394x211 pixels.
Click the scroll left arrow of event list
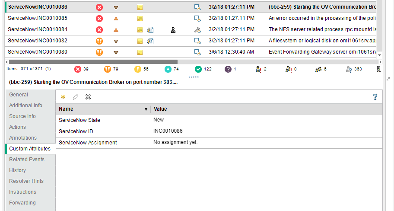[6, 62]
